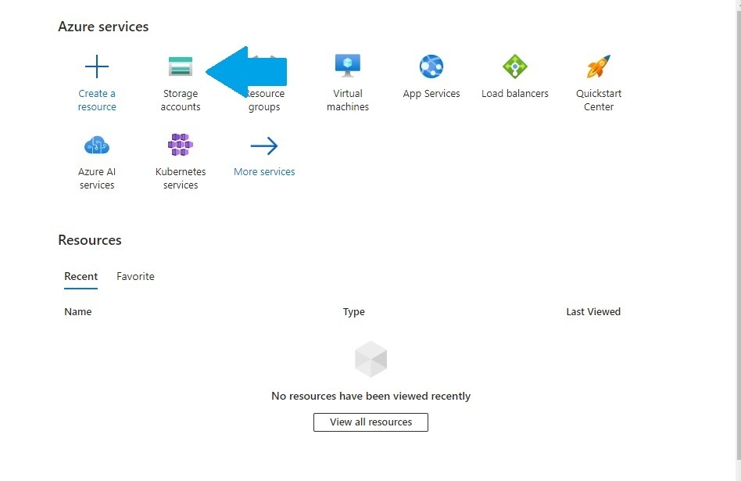741x481 pixels.
Task: Open the Load balancers diamond icon
Action: [x=515, y=66]
